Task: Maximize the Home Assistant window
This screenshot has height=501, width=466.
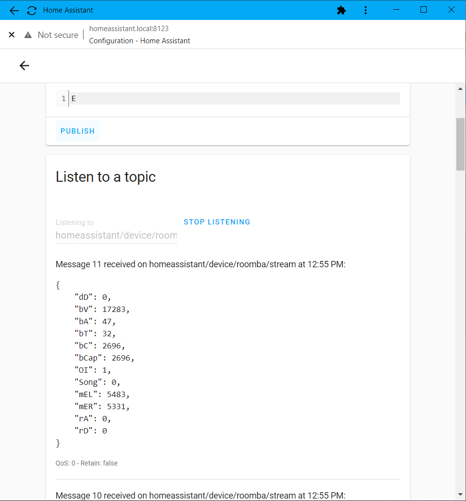Action: point(424,10)
